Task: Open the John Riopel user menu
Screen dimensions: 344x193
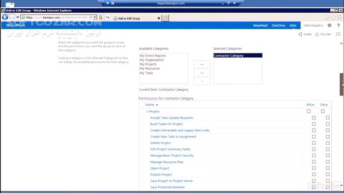Action: coord(313,25)
